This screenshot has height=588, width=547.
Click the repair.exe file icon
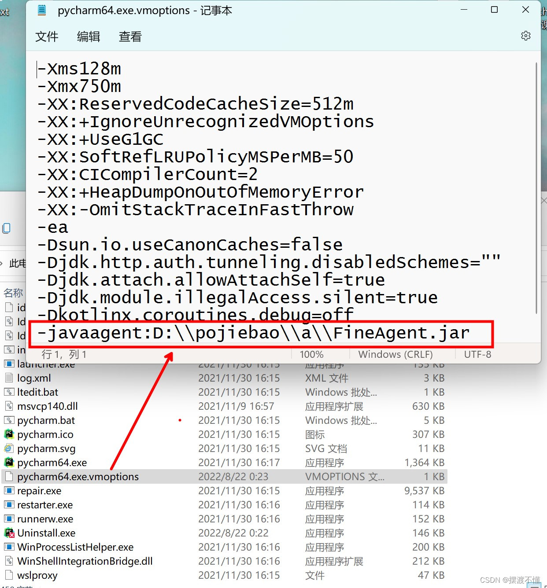[9, 491]
